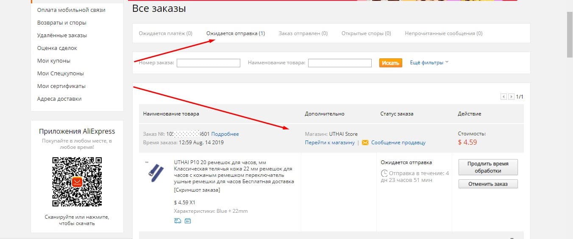
Task: Click the page vertical scrollbar
Action: (570, 34)
